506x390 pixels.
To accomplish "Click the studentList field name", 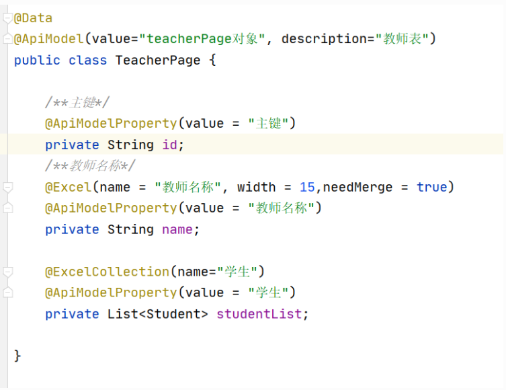I will (x=259, y=314).
